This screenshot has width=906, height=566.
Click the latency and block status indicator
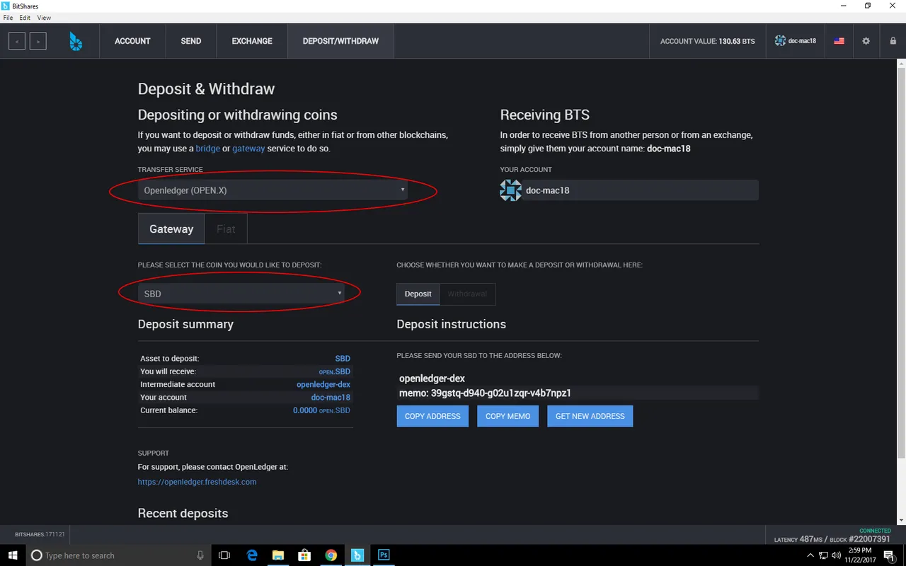[x=832, y=539]
